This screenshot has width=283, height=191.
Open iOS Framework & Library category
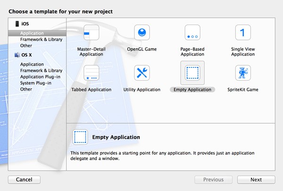(41, 39)
